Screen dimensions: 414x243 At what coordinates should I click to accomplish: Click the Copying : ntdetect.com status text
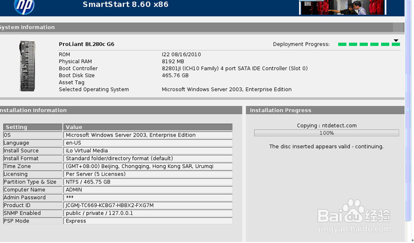click(x=327, y=125)
